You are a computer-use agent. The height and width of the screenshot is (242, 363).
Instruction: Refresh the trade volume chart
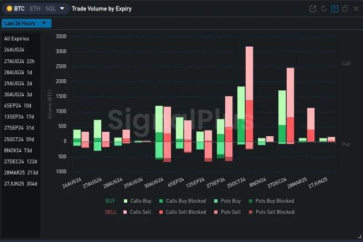point(324,9)
